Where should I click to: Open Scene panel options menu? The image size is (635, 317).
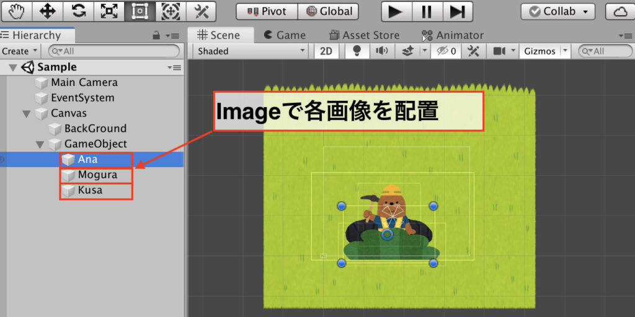click(626, 36)
